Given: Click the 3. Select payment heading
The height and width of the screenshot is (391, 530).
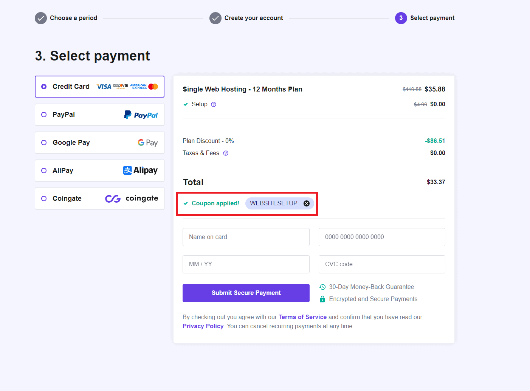Looking at the screenshot, I should click(x=93, y=56).
